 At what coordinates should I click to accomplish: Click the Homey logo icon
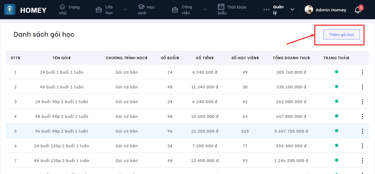tap(10, 9)
